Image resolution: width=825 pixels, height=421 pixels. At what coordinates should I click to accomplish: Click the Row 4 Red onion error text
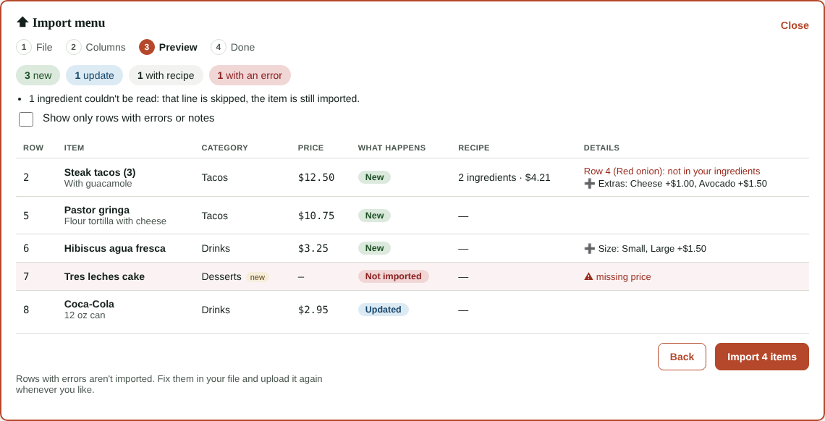[672, 171]
